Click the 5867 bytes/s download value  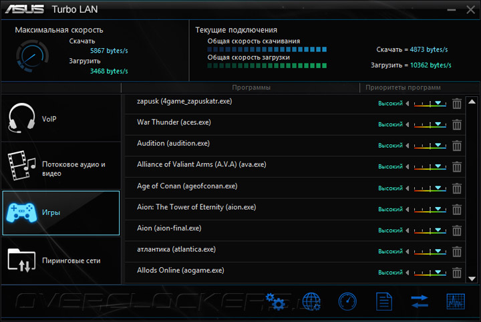(x=109, y=51)
